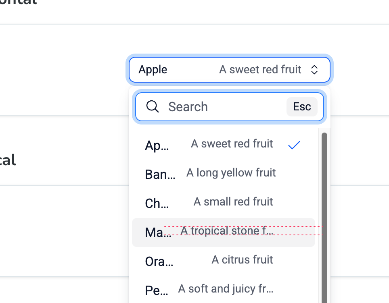This screenshot has height=303, width=389.
Task: Select the Cherry small red fruit option
Action: [223, 203]
